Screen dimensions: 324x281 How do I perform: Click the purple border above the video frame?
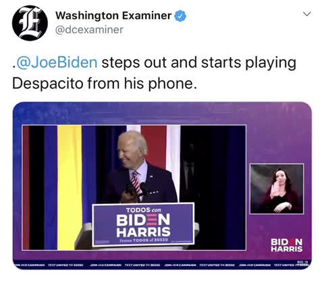[162, 113]
